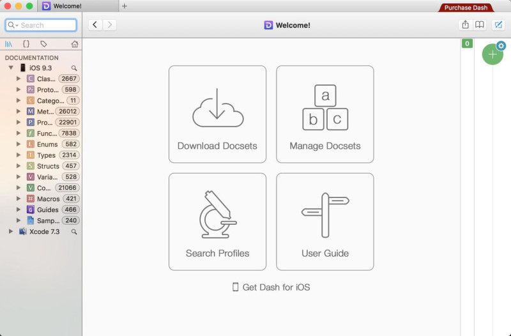Toggle the annotations edit button

click(x=499, y=25)
